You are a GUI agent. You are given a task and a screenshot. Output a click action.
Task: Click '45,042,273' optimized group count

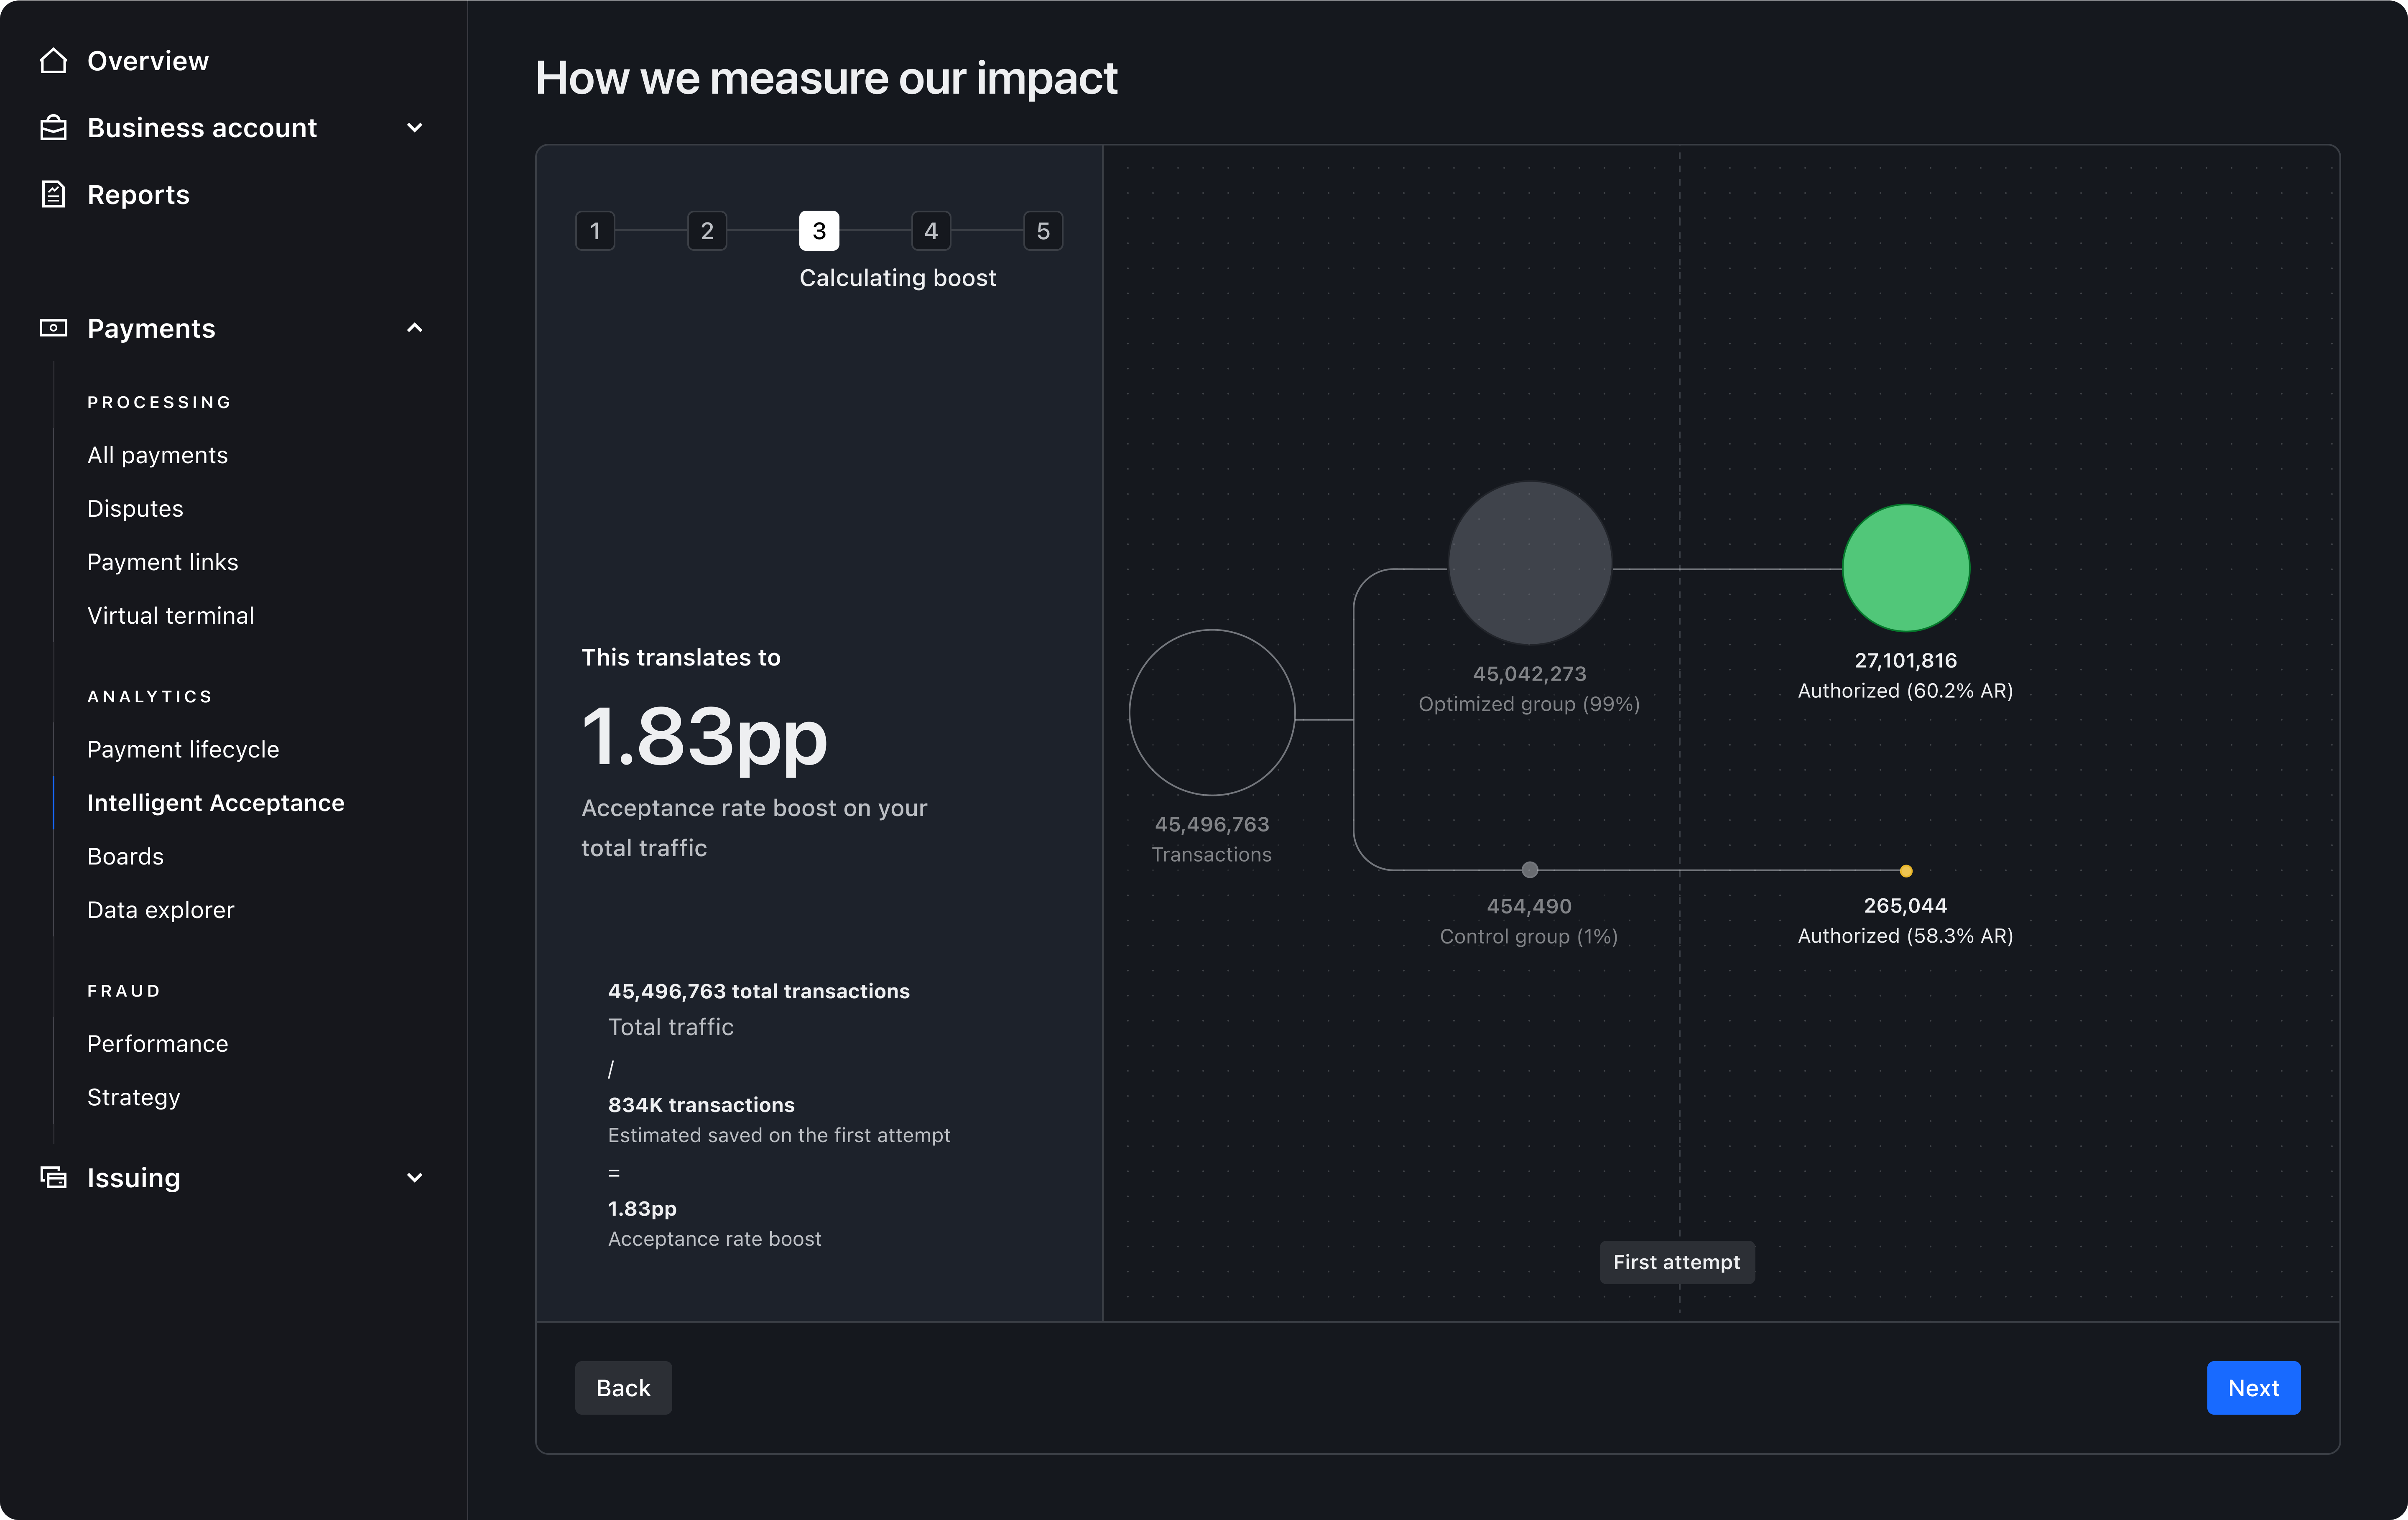1530,674
